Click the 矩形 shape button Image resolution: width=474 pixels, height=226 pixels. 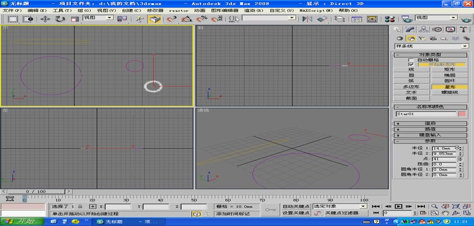(x=450, y=69)
